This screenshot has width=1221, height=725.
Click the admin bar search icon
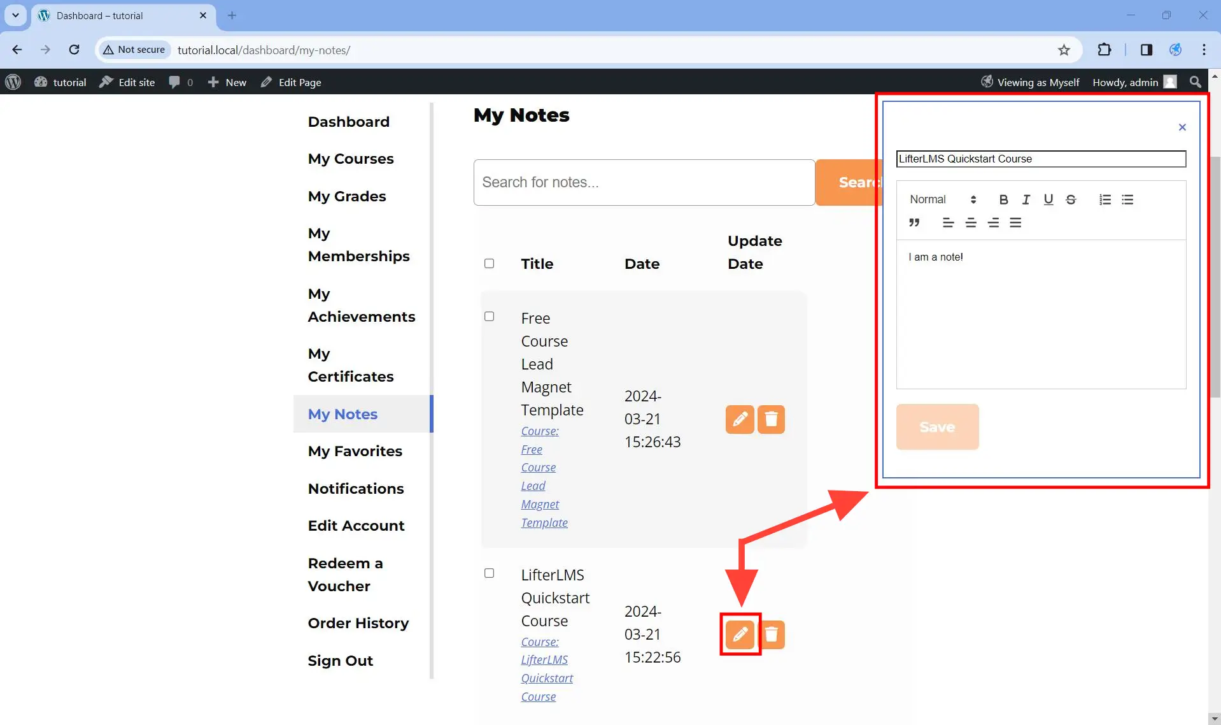tap(1195, 82)
